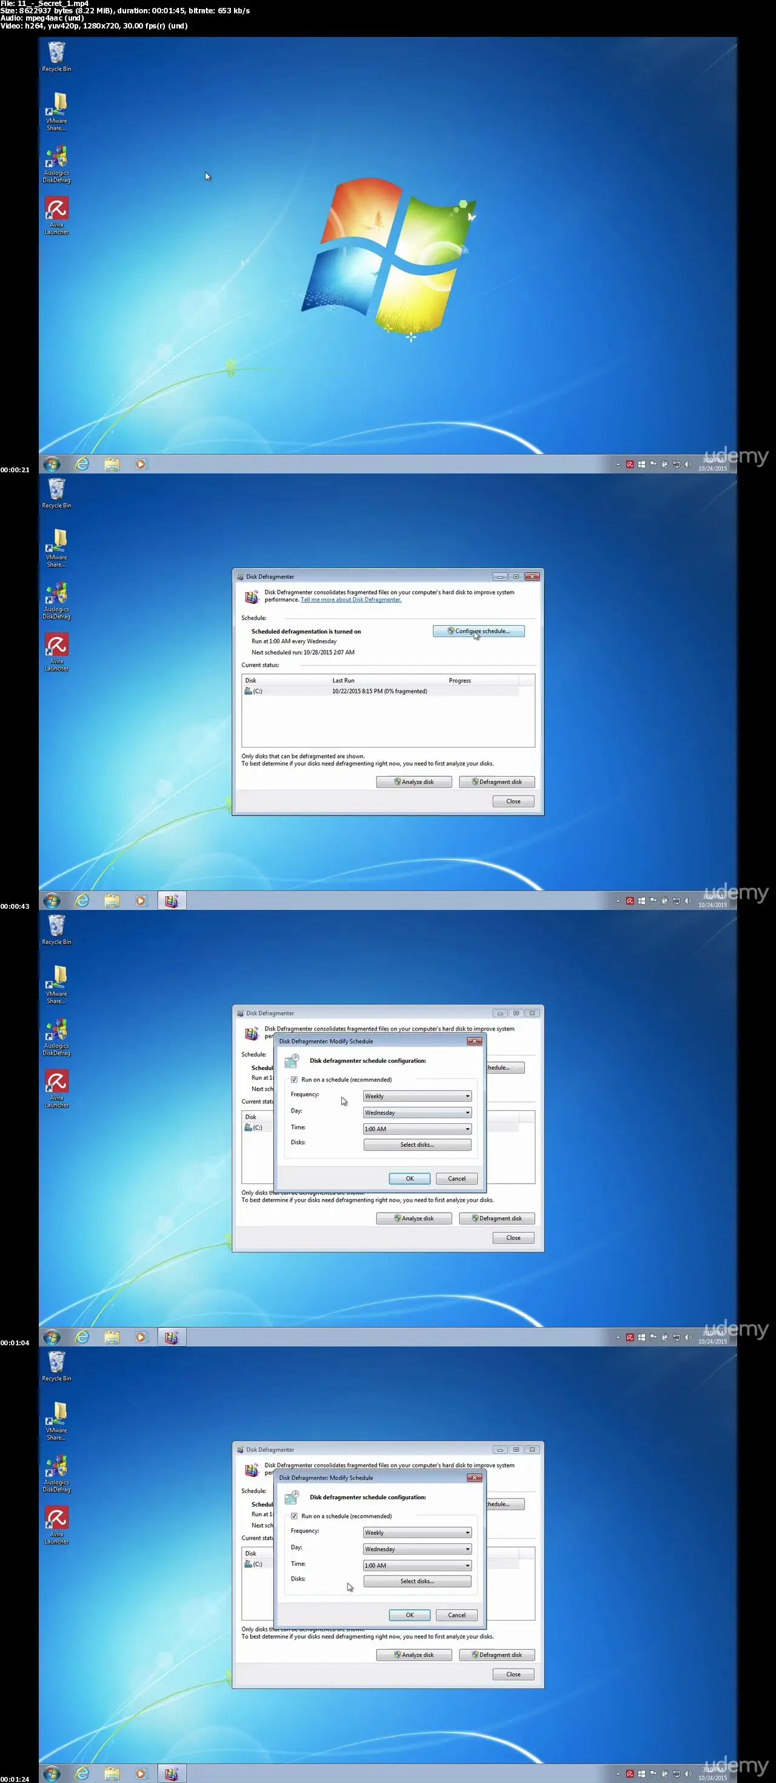This screenshot has height=1783, width=776.
Task: Open the Start menu in the 00:01:04 frame
Action: [52, 1337]
